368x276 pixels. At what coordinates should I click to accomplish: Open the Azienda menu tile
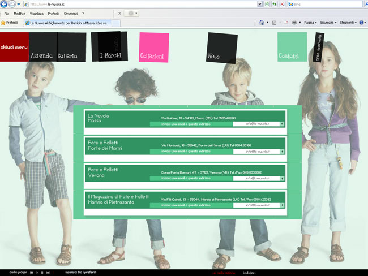tap(42, 47)
